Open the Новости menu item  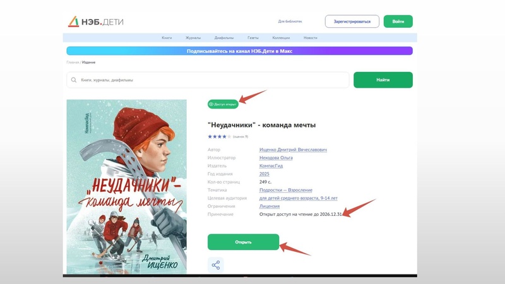pyautogui.click(x=310, y=38)
